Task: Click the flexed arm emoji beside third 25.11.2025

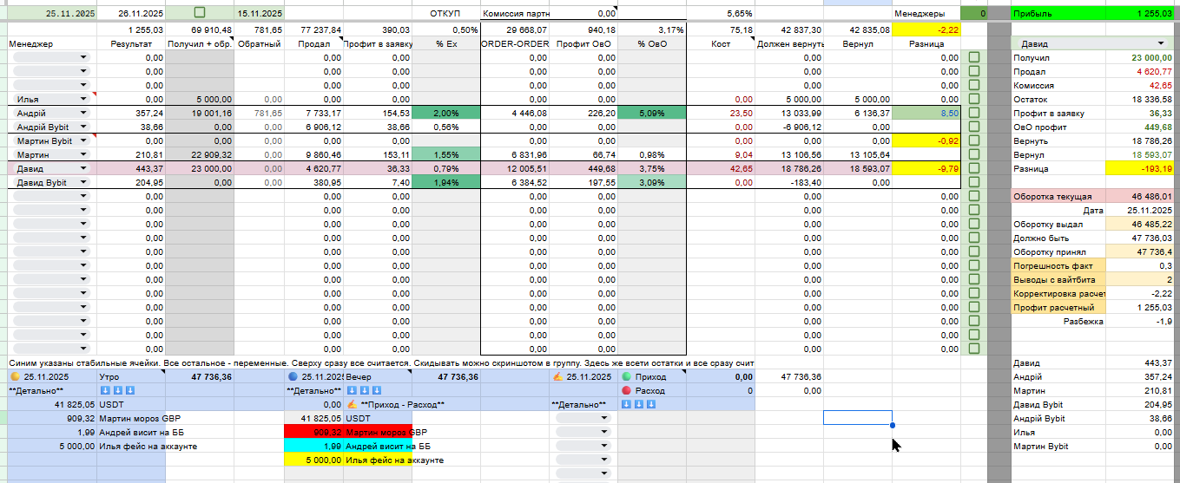Action: pos(557,377)
